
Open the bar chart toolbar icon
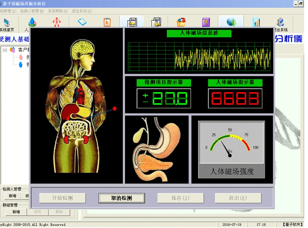(x=256, y=22)
